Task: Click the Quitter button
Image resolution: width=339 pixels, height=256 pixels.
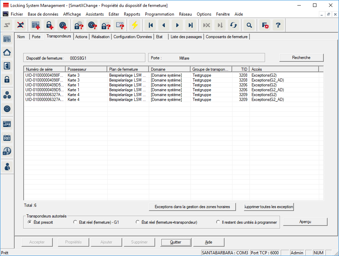Action: (x=176, y=242)
